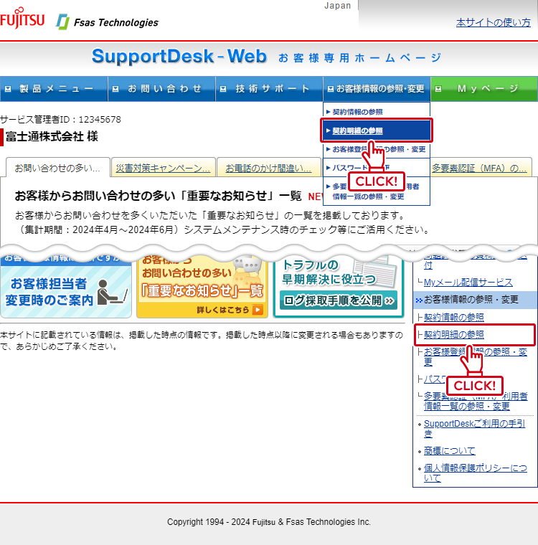Open the 製品メニュー navigation menu
Image resolution: width=538 pixels, height=545 pixels.
pyautogui.click(x=54, y=89)
